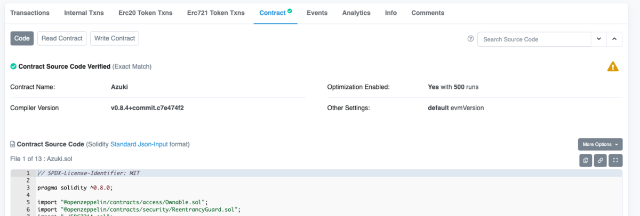This screenshot has width=640, height=216.
Task: Click the Optimization Enabled label
Action: pyautogui.click(x=358, y=87)
